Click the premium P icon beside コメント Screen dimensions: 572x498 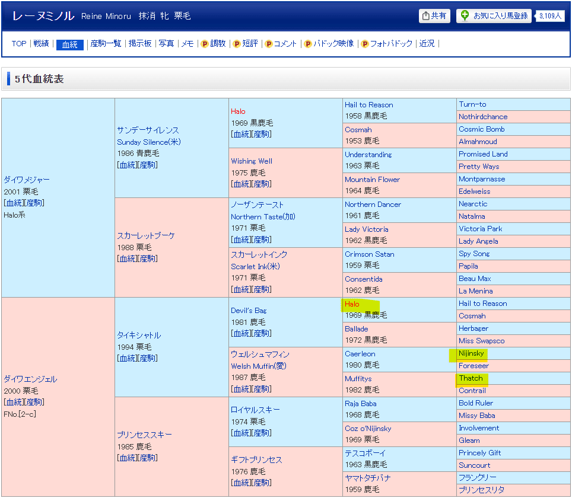click(x=269, y=44)
